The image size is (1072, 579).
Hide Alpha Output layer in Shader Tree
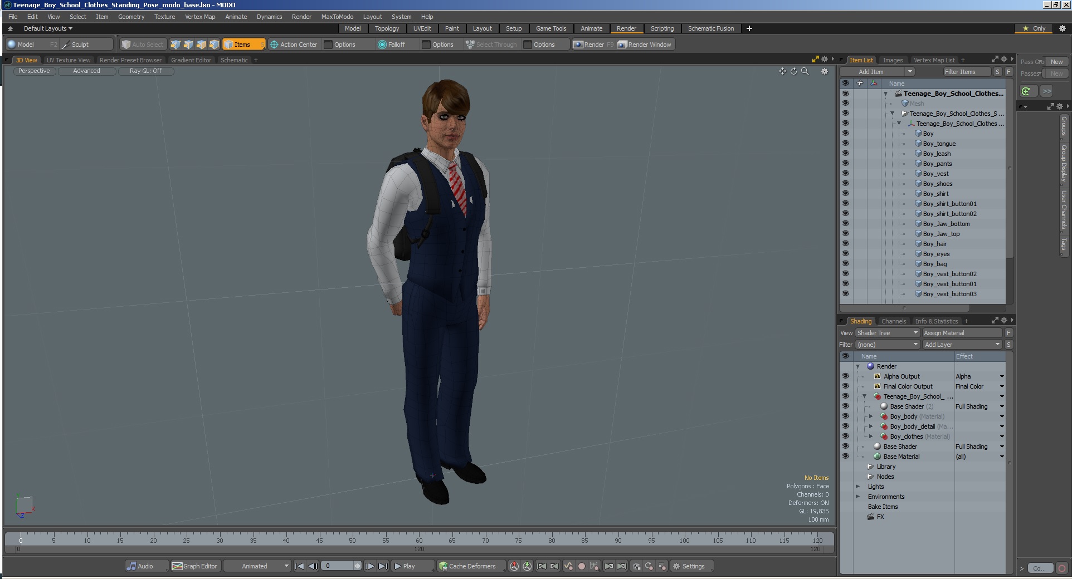pyautogui.click(x=845, y=376)
